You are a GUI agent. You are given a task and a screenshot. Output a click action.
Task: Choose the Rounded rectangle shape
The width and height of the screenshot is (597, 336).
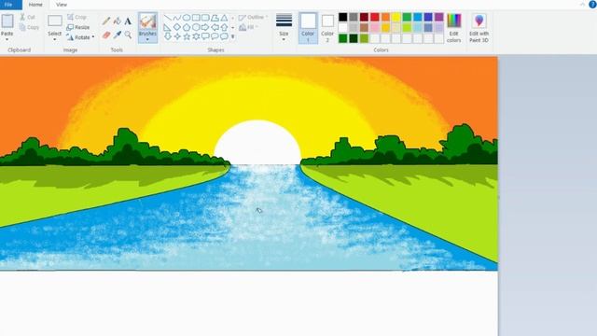point(205,18)
